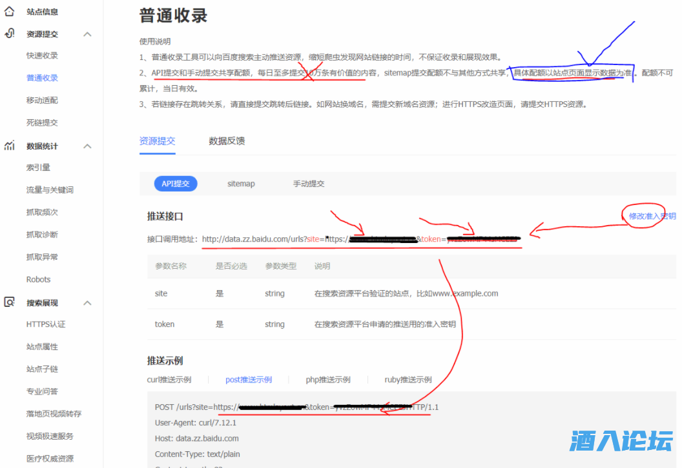The width and height of the screenshot is (682, 468).
Task: Collapse the 数据统计 sidebar section
Action: (88, 146)
